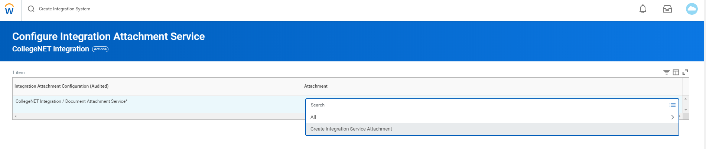
Task: Expand the All option chevron
Action: pyautogui.click(x=672, y=117)
